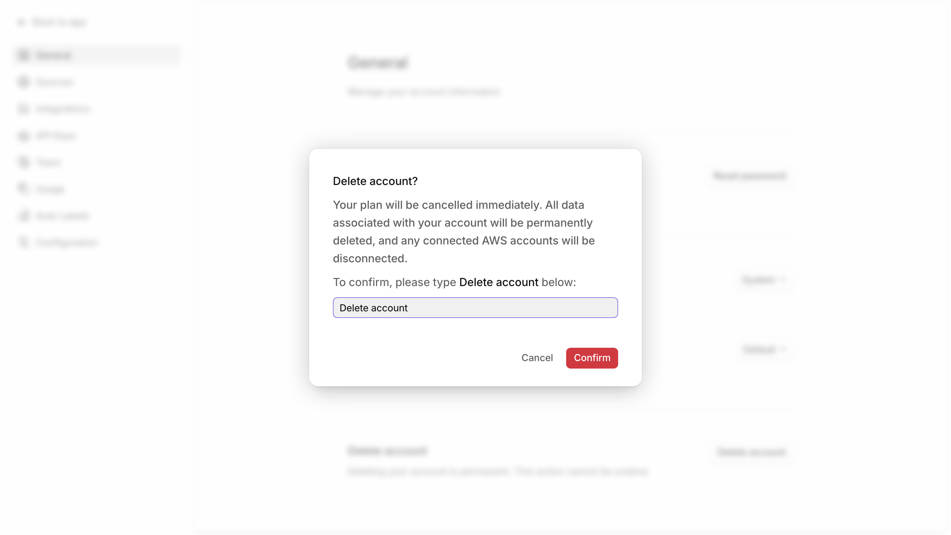Click the back arrow next to Back to app
Viewport: 951px width, 535px height.
click(22, 22)
